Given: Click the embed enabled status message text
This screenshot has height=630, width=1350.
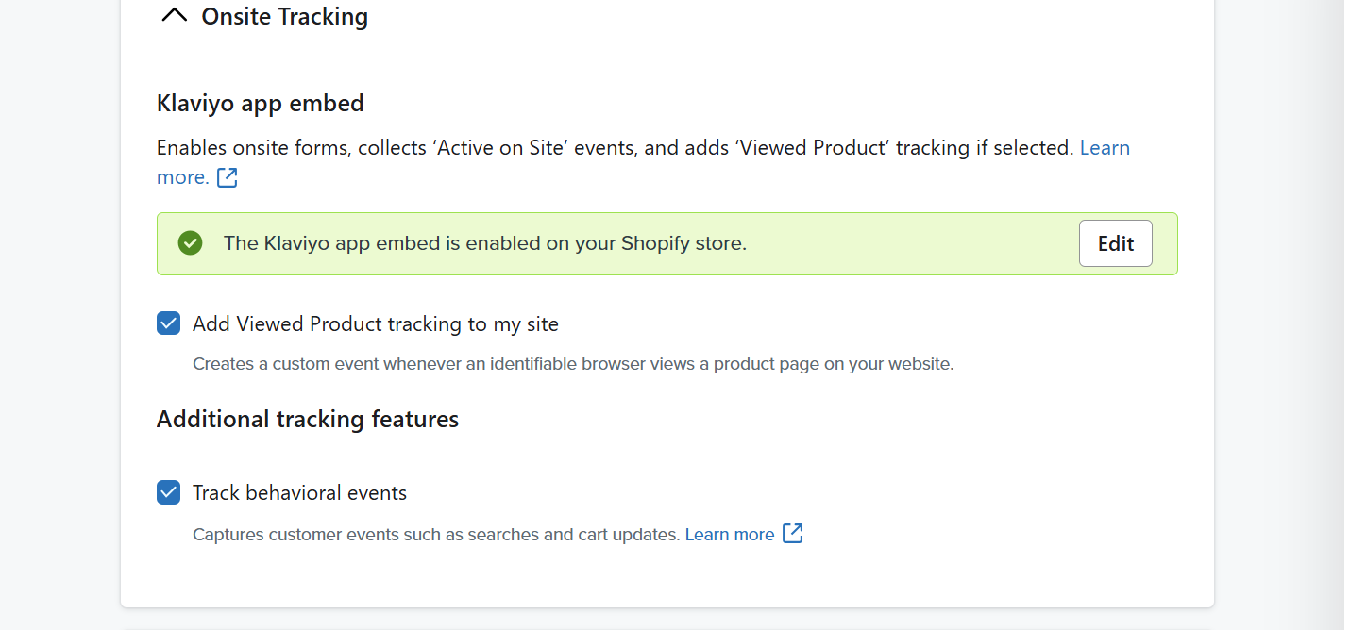Looking at the screenshot, I should [x=485, y=243].
